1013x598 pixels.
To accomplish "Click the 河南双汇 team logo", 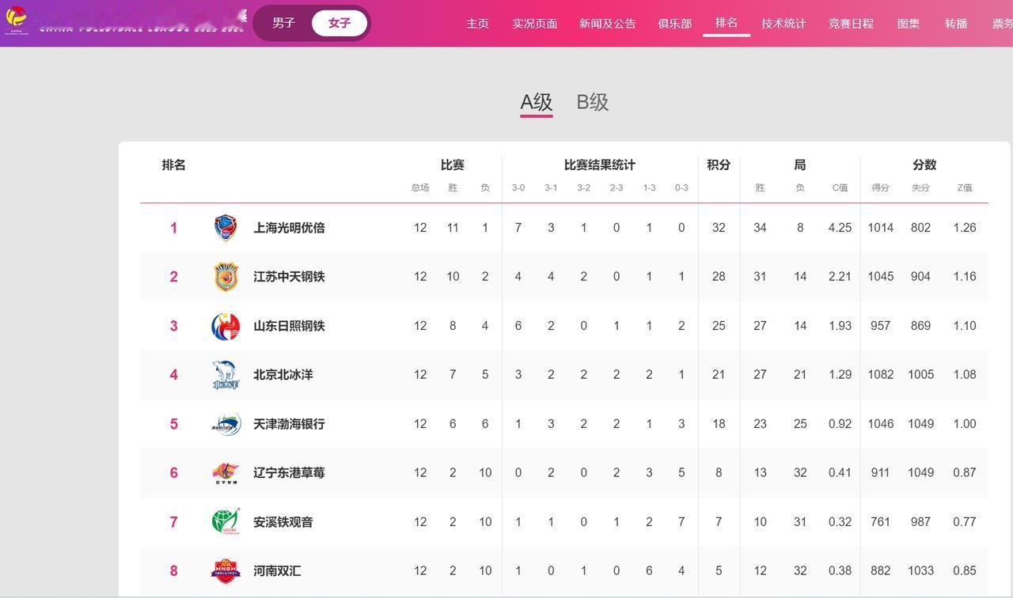I will click(226, 571).
